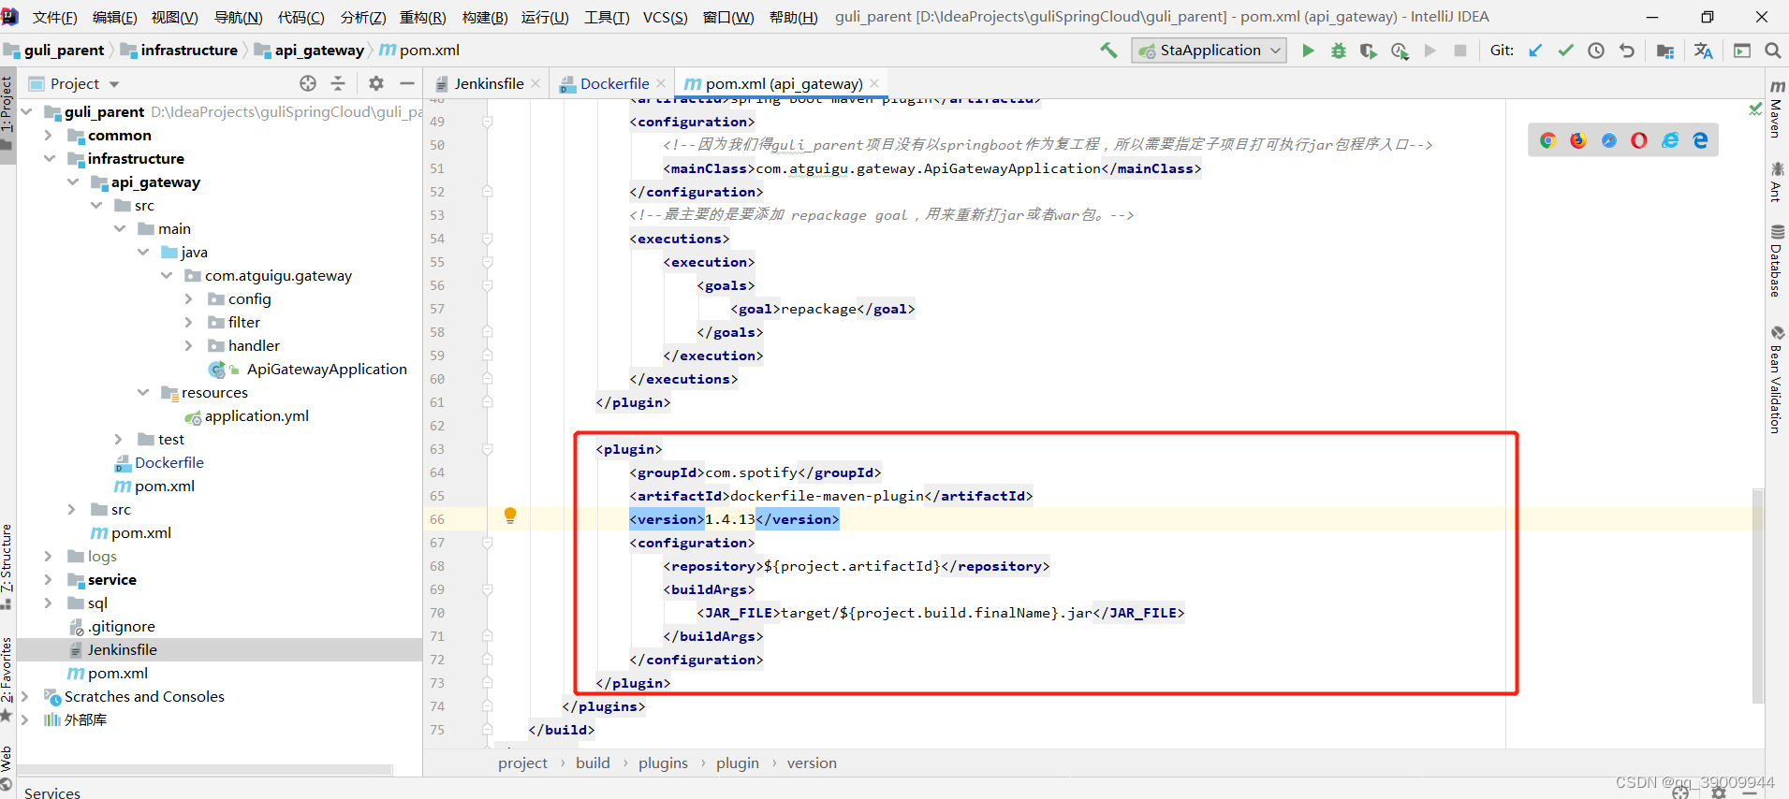Expand the common module folder

(49, 135)
